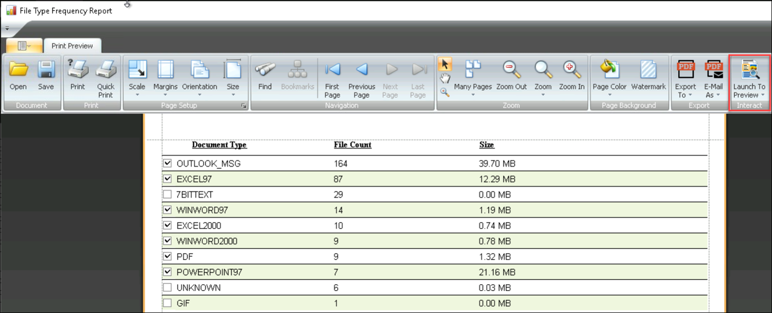
Task: Click the Many Pages icon
Action: 473,69
